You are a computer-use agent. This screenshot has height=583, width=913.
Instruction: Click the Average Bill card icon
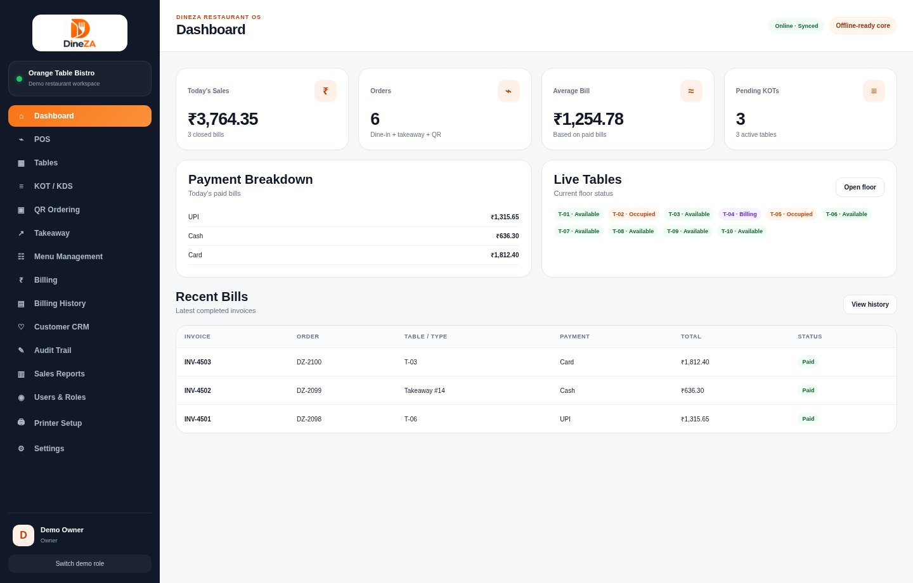point(691,91)
